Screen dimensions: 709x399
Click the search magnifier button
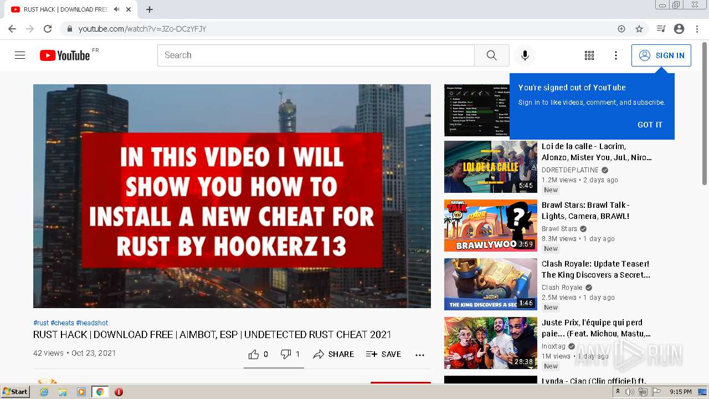click(x=492, y=55)
